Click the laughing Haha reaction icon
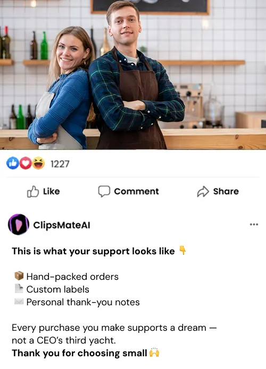This screenshot has width=266, height=369. 38,164
